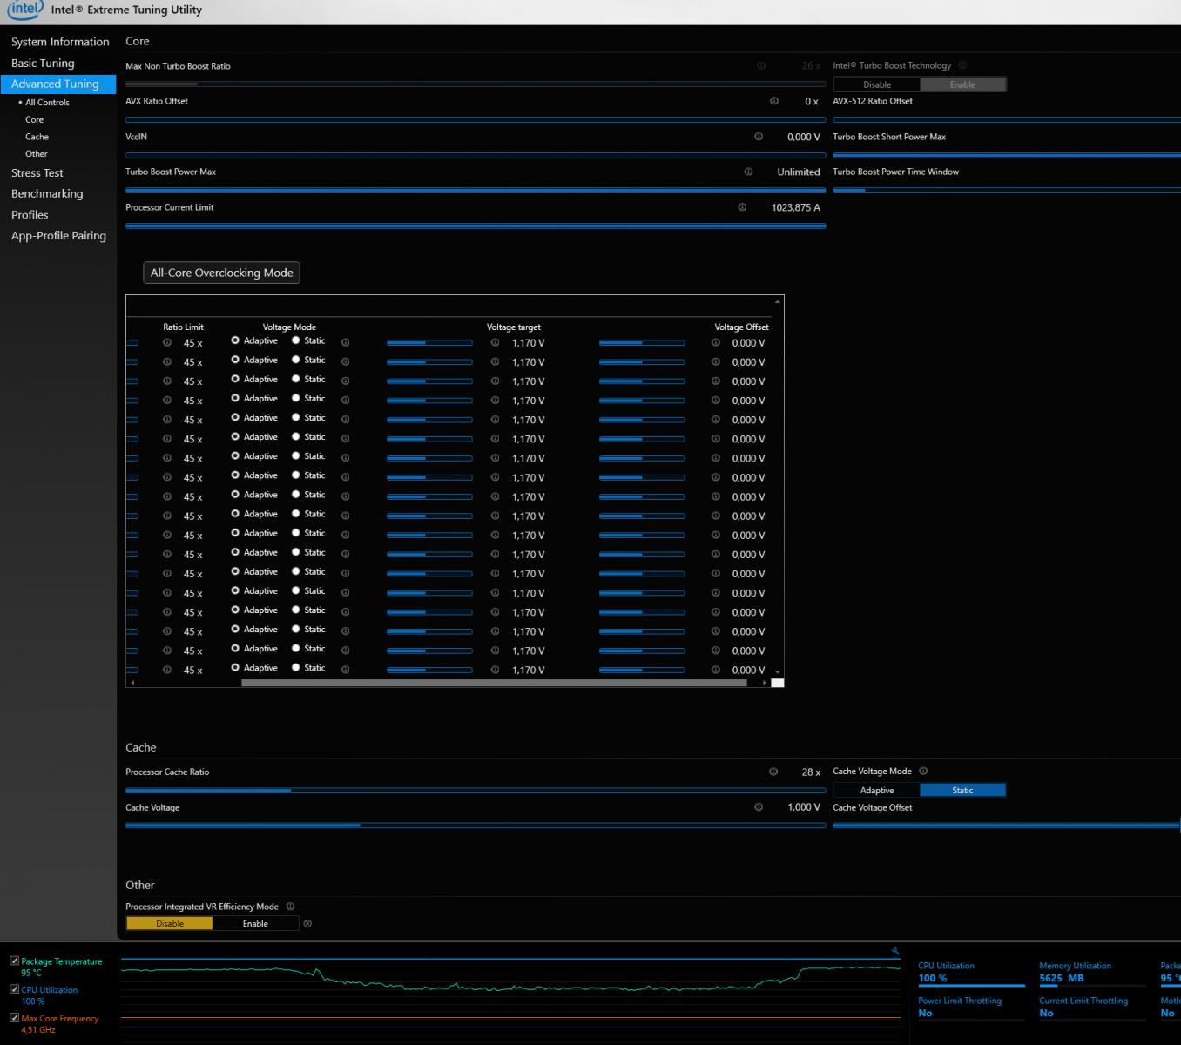The image size is (1181, 1045).
Task: Open App-Profile Pairing
Action: (58, 235)
